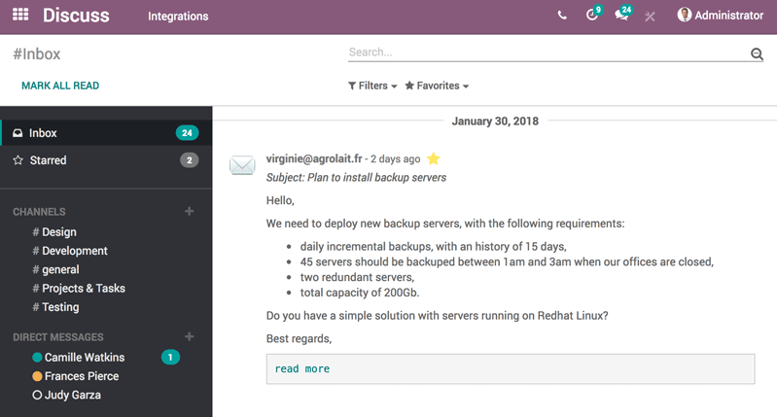
Task: Click the Inbox tray icon in sidebar
Action: tap(18, 133)
